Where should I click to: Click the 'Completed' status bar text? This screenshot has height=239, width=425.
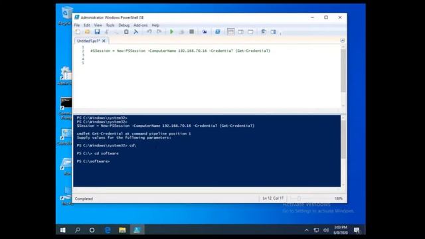[x=84, y=199]
